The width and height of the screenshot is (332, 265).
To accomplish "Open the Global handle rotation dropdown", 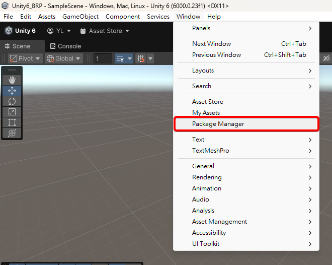I will (63, 58).
